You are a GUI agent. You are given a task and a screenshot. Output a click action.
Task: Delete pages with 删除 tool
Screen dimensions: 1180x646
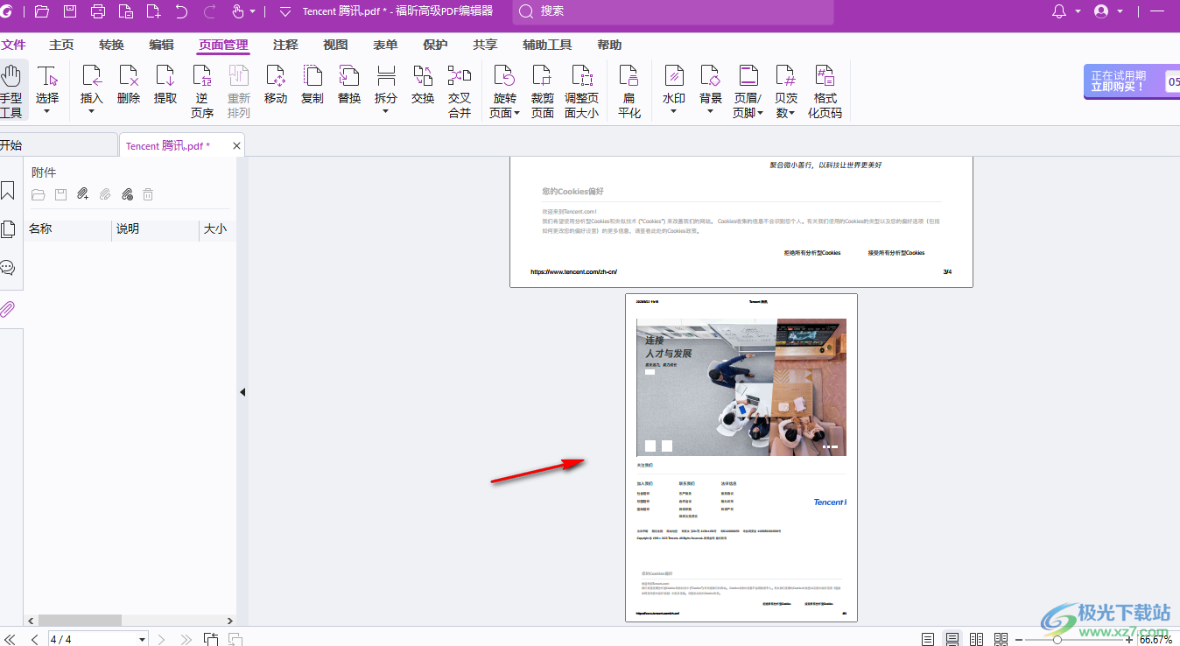(129, 85)
